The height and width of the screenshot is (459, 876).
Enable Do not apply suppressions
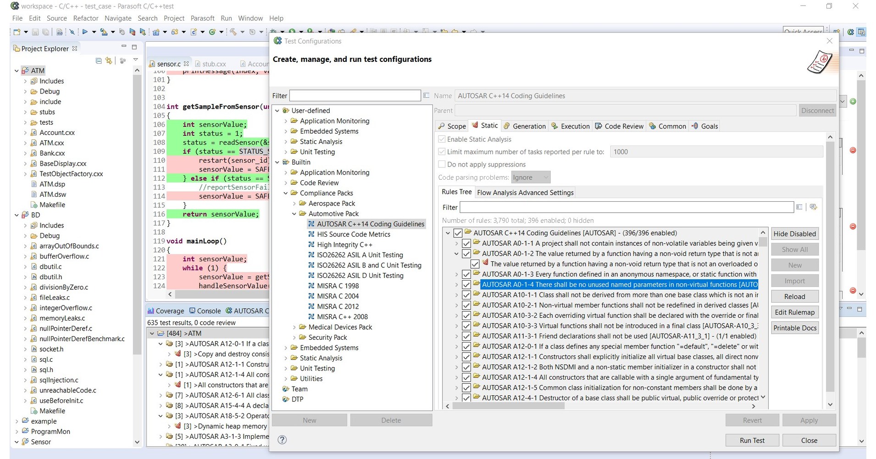pos(442,164)
